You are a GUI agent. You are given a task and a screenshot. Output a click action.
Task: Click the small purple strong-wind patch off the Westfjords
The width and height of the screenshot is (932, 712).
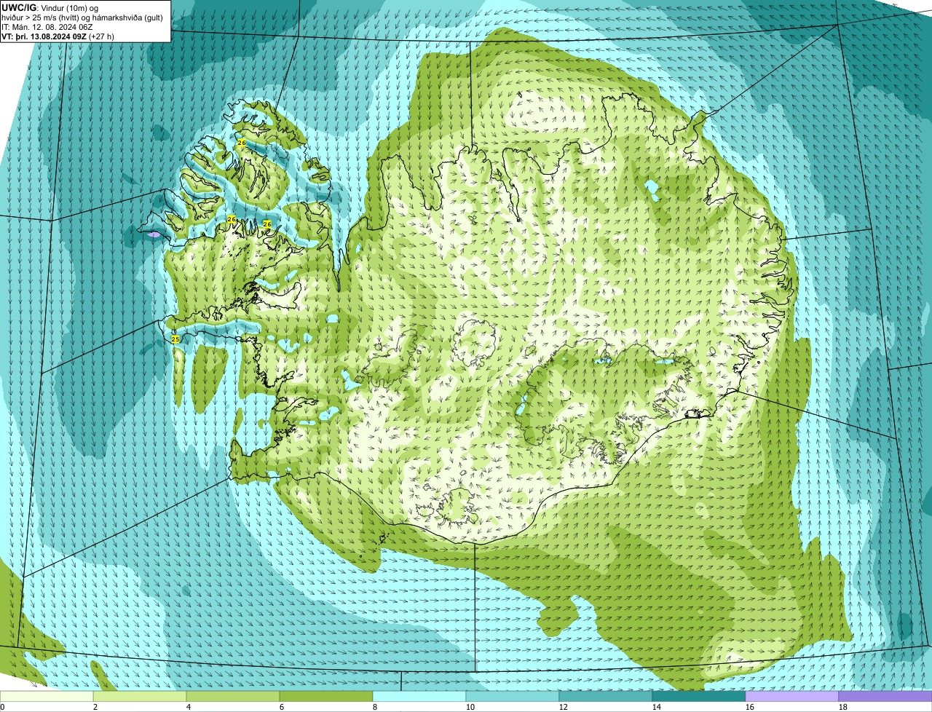154,235
